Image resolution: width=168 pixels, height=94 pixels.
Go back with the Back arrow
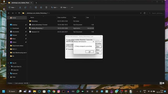[9, 13]
